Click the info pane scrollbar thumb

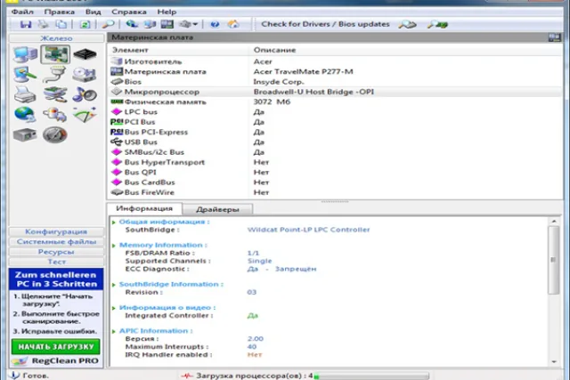(x=554, y=260)
